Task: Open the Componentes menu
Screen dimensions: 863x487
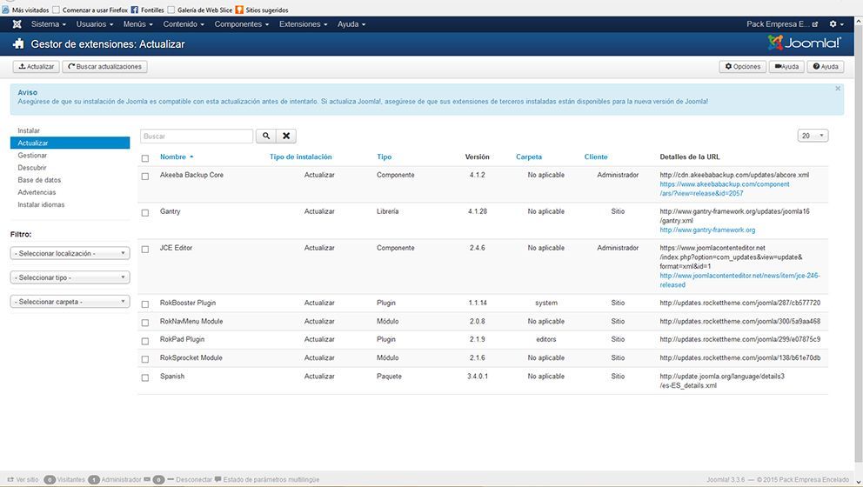Action: (242, 24)
